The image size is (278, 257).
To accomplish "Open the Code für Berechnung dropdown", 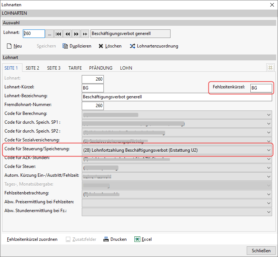I will (177, 115).
